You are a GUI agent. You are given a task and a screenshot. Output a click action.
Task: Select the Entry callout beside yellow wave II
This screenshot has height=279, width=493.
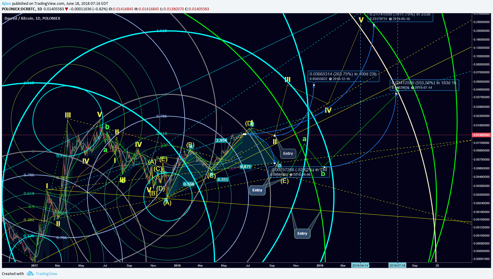tap(288, 154)
